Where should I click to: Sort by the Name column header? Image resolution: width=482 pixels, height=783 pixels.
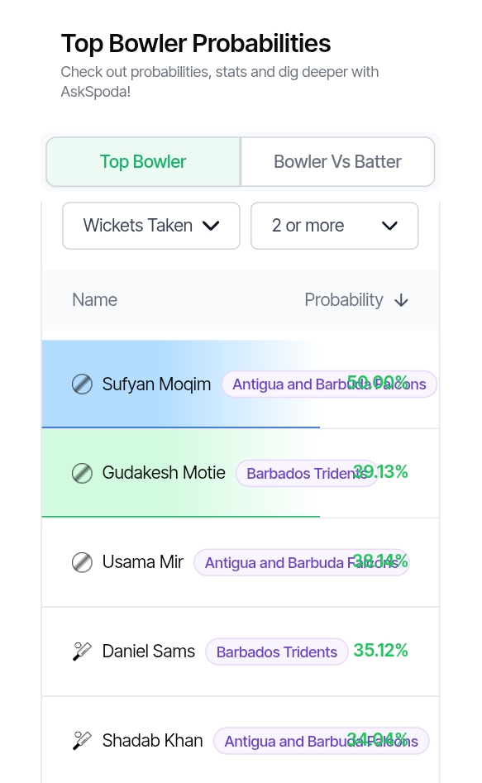(95, 299)
